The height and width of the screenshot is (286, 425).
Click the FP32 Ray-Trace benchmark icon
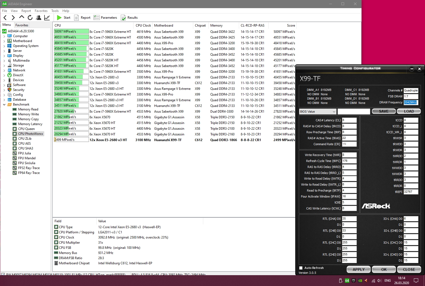coord(15,168)
